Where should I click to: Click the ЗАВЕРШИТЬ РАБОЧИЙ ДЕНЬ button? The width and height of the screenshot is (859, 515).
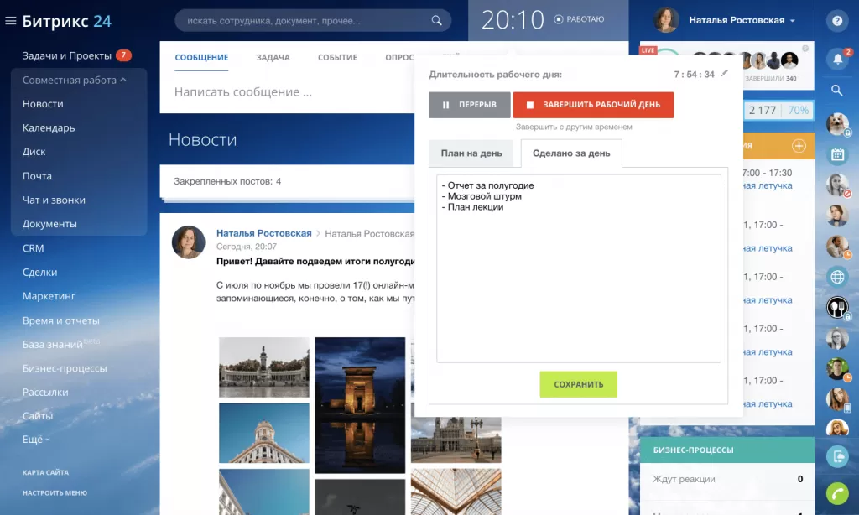pos(593,105)
